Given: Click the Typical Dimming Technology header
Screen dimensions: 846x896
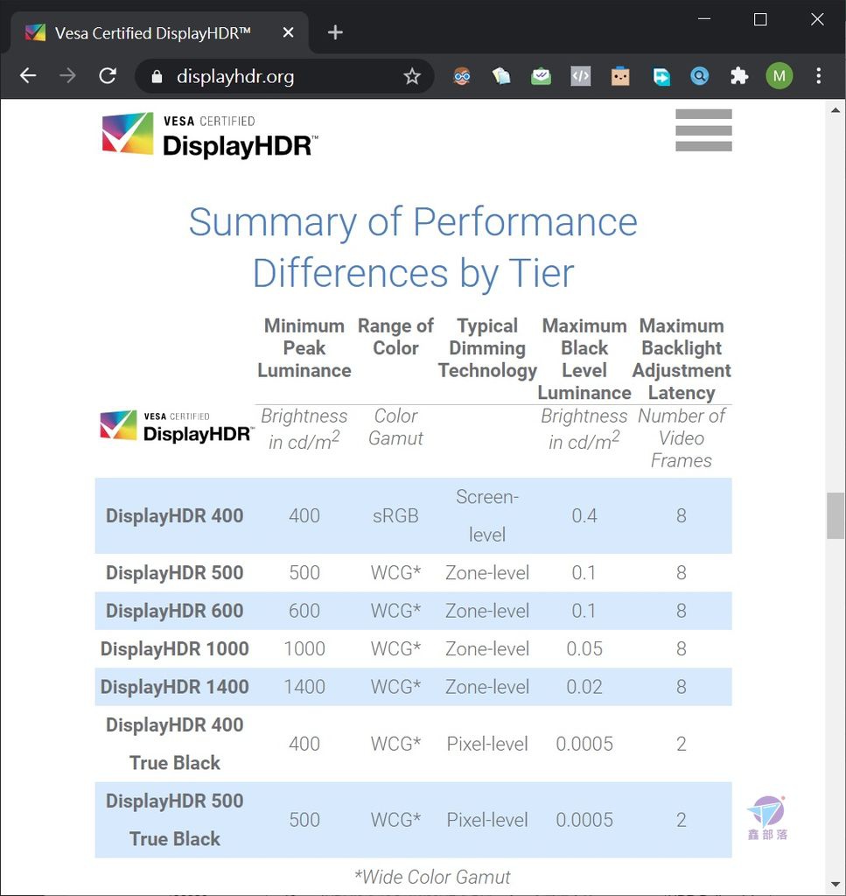Looking at the screenshot, I should 487,348.
